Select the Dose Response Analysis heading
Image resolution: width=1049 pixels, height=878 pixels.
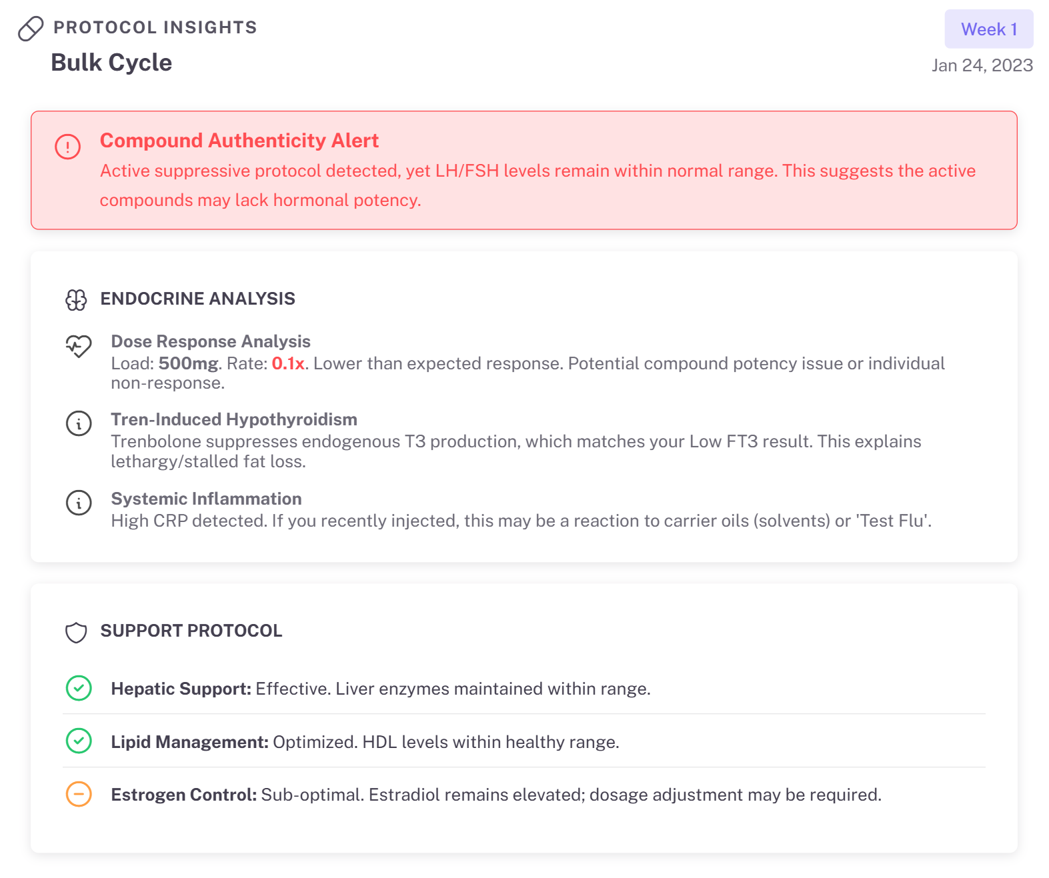point(210,341)
